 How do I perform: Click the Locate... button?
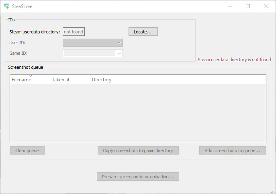(x=143, y=32)
